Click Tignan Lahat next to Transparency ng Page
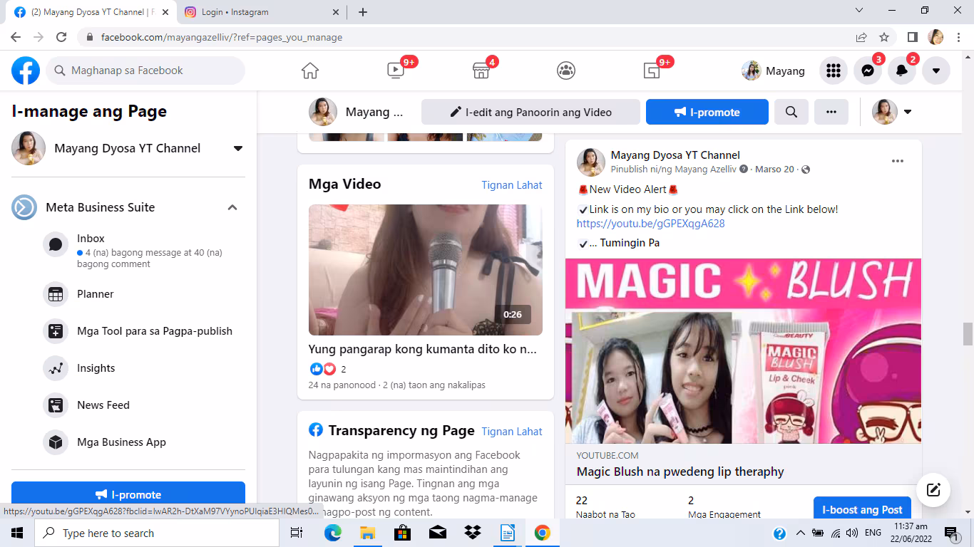This screenshot has height=547, width=974. click(x=512, y=432)
